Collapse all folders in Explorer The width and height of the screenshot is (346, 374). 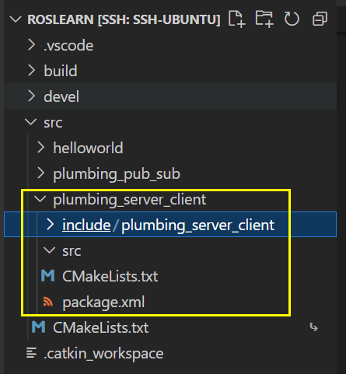click(320, 19)
